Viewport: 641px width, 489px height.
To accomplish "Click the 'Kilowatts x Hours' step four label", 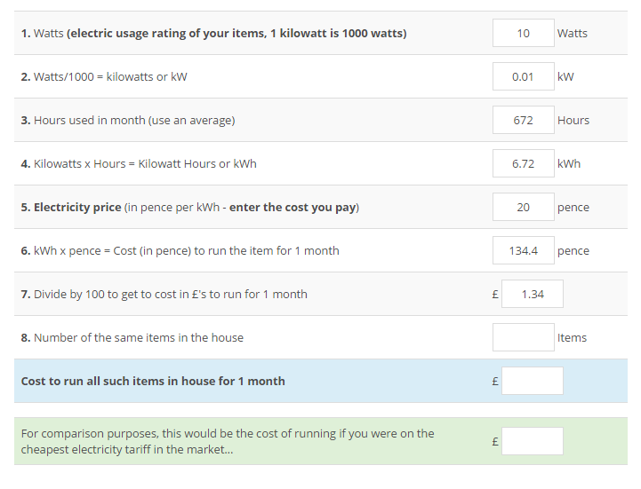I will coord(139,163).
